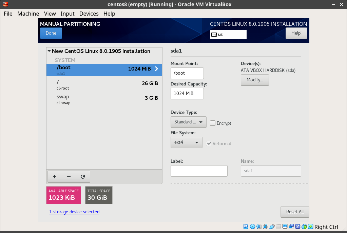Click the VirtualBox title bar app icon
The width and height of the screenshot is (347, 233).
point(5,4)
